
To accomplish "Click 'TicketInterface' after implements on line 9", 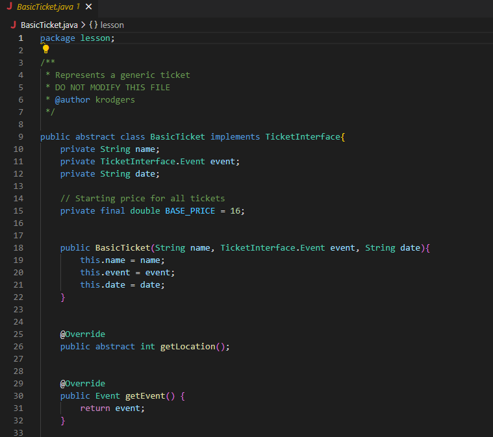I will 303,137.
